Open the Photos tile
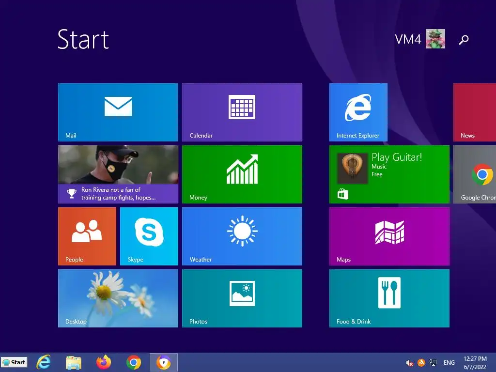The width and height of the screenshot is (496, 372). [x=242, y=298]
